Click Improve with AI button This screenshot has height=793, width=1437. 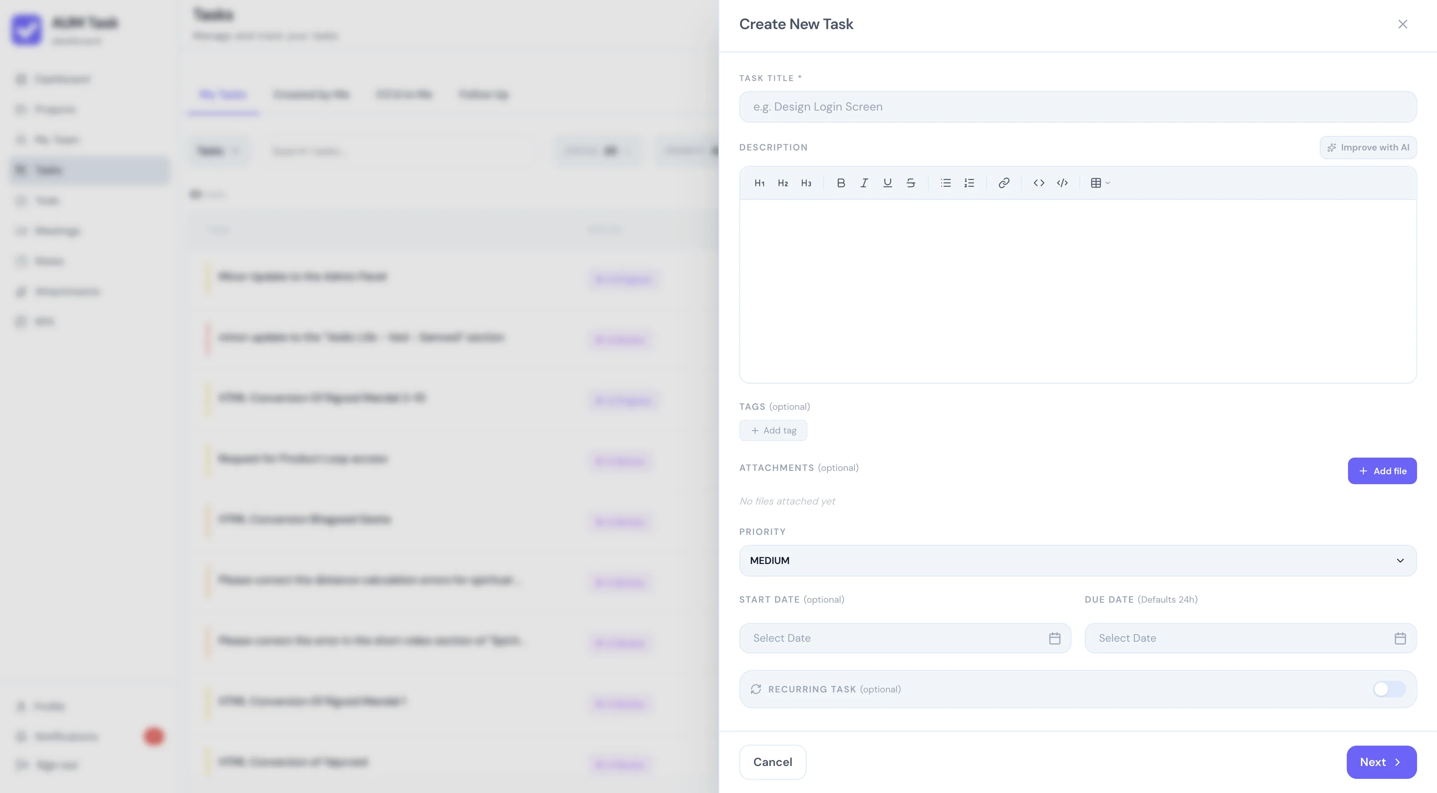click(1368, 148)
